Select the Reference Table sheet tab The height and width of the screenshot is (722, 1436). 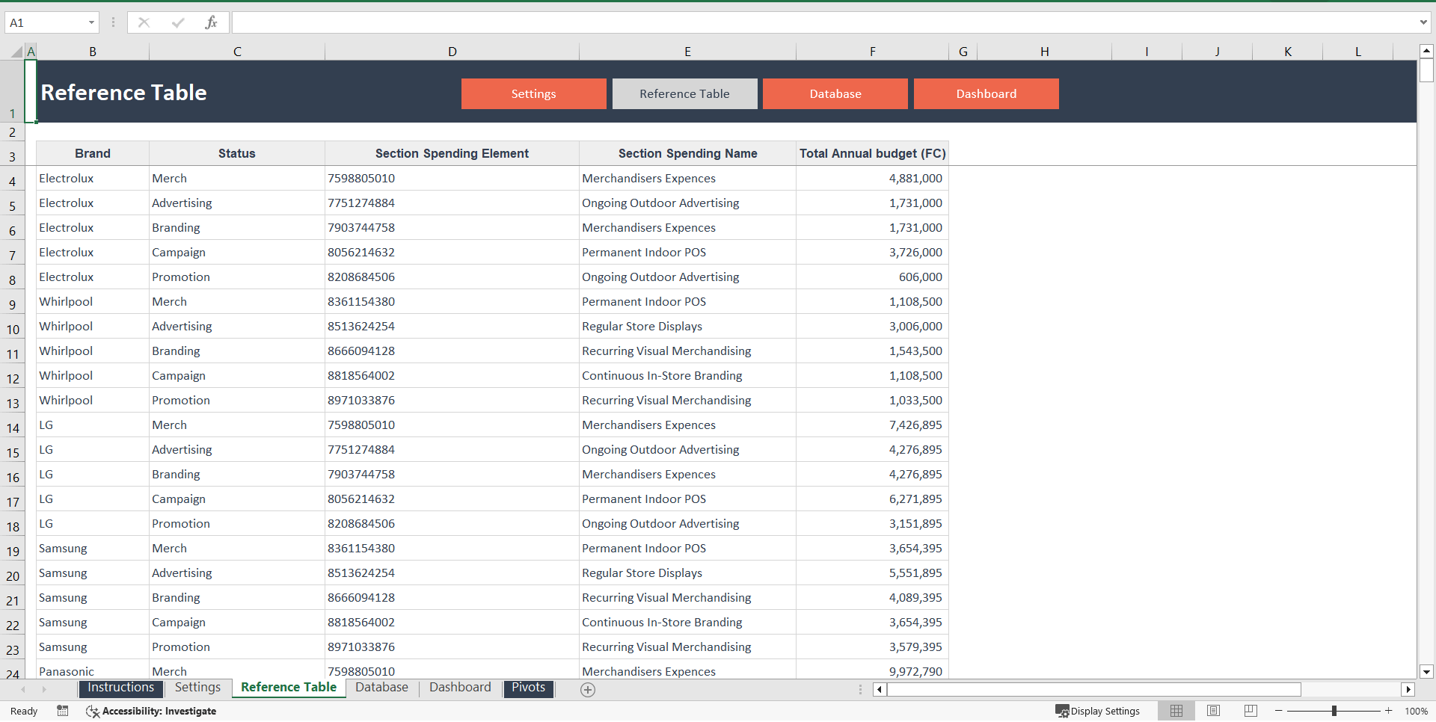click(289, 688)
